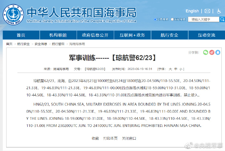This screenshot has height=151, width=225.
Task: Open the accessibility wheelchair icon
Action: [x=219, y=11]
